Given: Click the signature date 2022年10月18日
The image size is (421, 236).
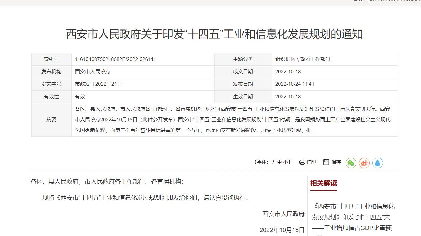Looking at the screenshot, I should coord(282,230).
